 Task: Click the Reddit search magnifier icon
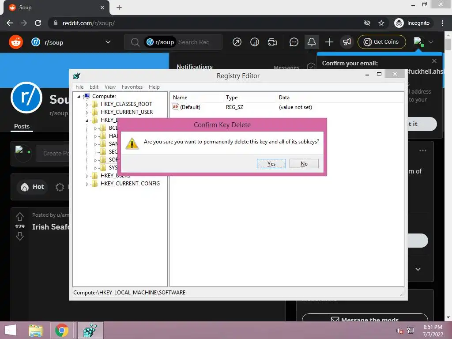tap(135, 42)
